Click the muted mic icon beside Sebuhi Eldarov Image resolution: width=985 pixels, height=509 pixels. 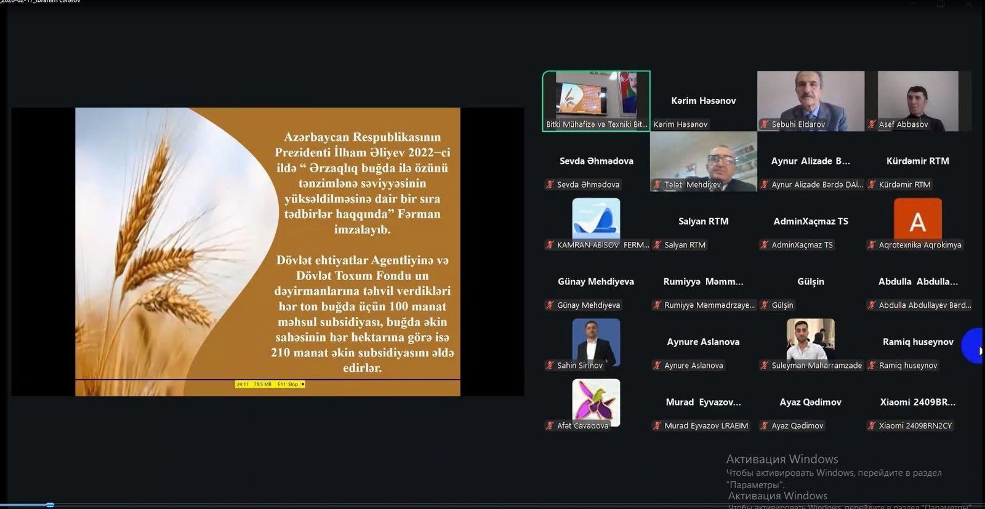click(x=765, y=124)
